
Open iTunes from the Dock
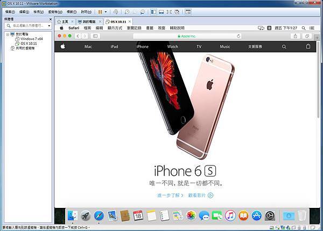click(230, 216)
